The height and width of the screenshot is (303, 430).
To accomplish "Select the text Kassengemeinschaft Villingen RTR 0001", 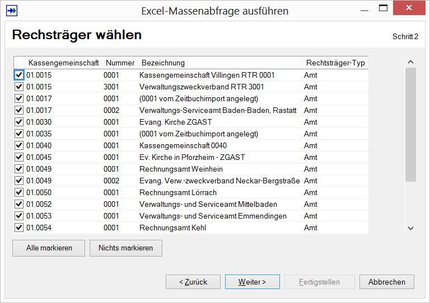I will pyautogui.click(x=207, y=75).
